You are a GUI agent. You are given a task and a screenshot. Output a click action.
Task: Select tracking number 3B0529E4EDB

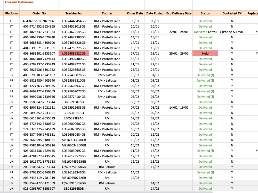pyautogui.click(x=74, y=189)
